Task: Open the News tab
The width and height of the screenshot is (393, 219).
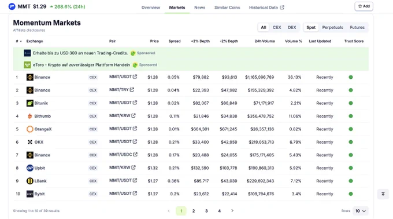Action: click(200, 8)
